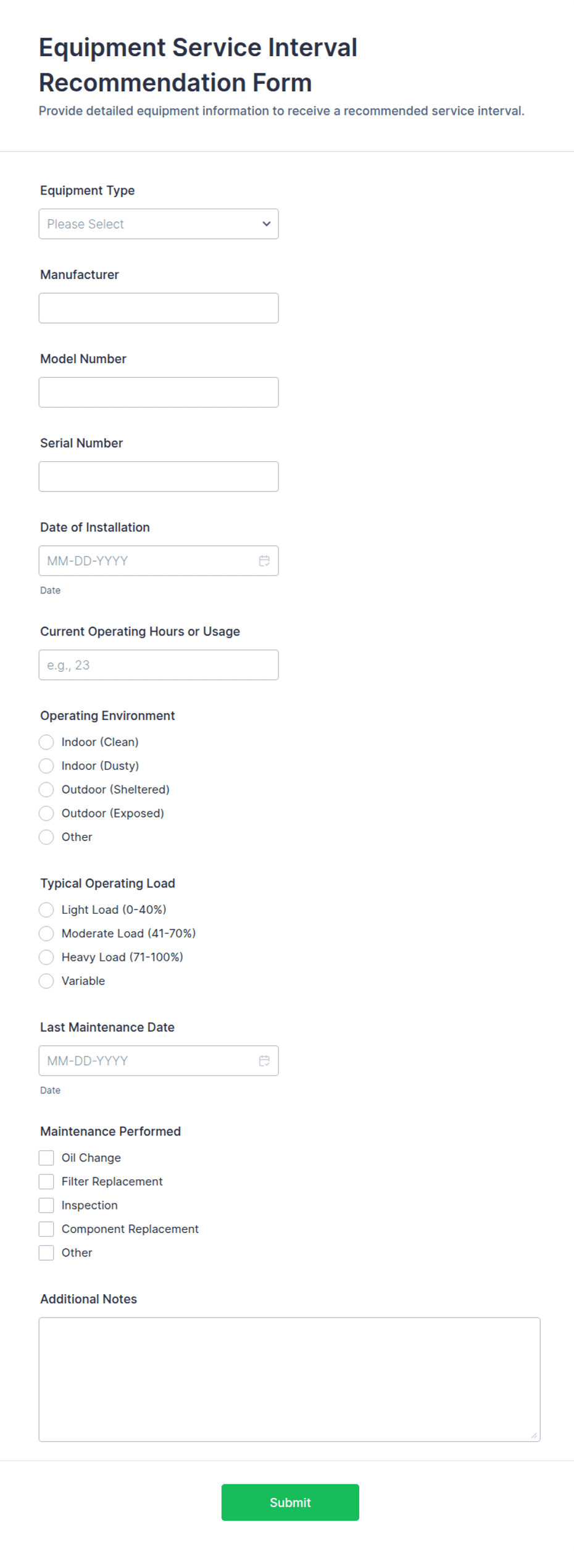The height and width of the screenshot is (1551, 574).
Task: Enable Component Replacement checkbox
Action: (x=46, y=1229)
